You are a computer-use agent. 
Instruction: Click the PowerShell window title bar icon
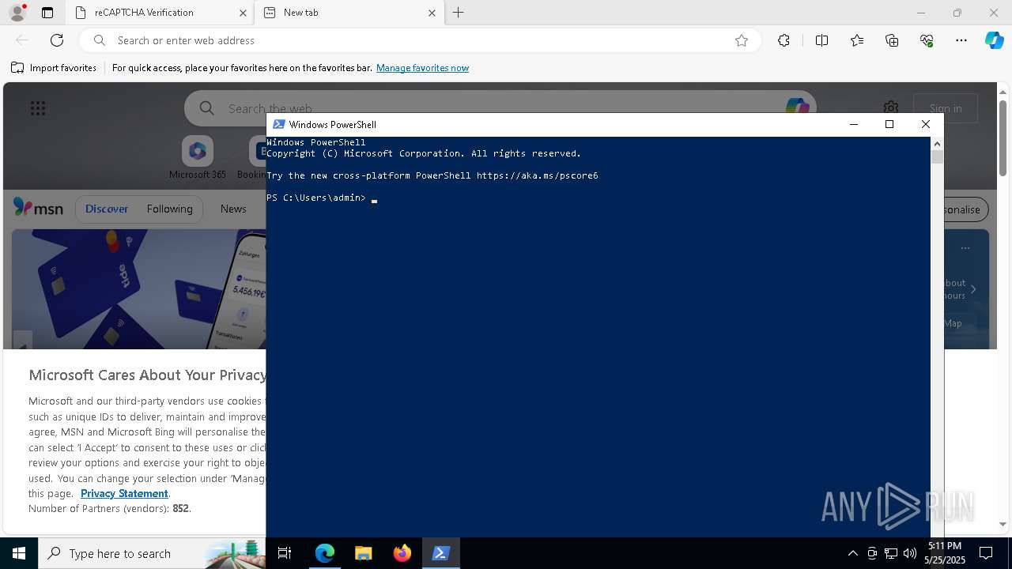click(x=278, y=124)
